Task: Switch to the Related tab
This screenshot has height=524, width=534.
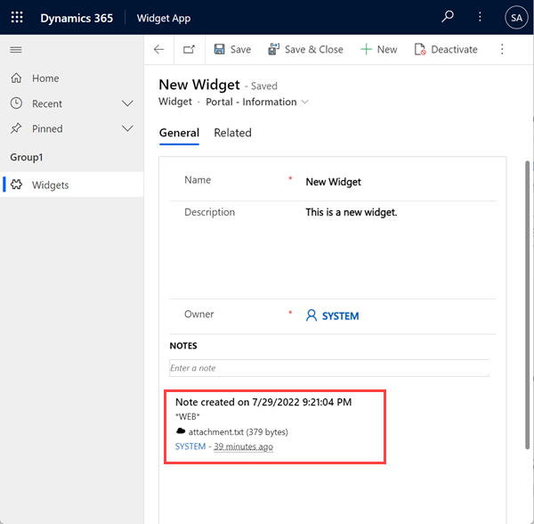Action: click(232, 133)
